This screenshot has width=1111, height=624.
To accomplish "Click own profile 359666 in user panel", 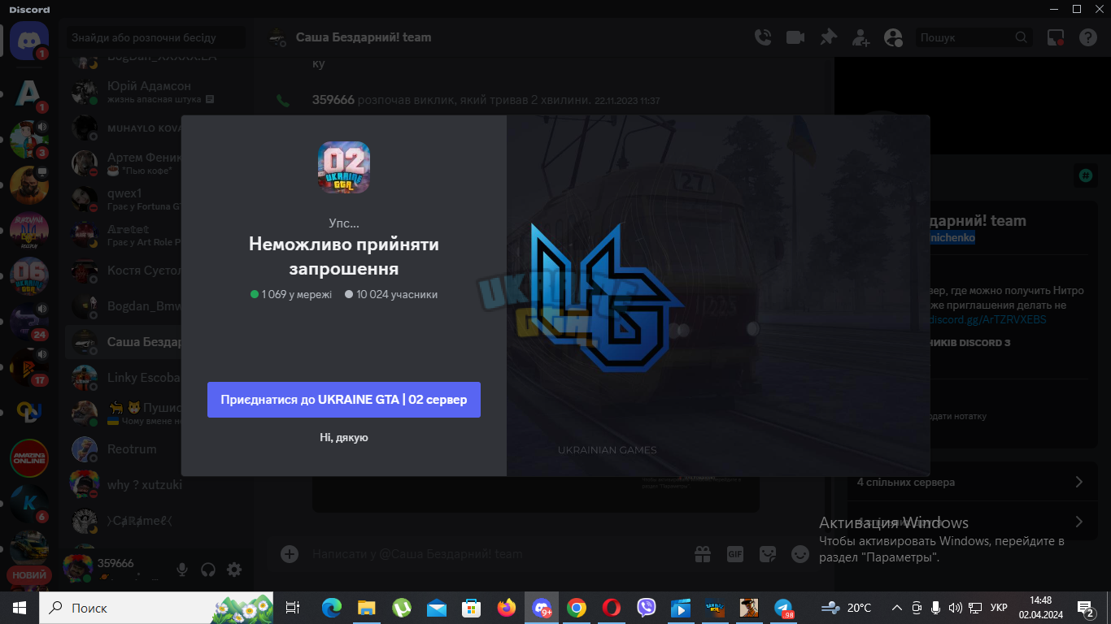I will [x=115, y=570].
